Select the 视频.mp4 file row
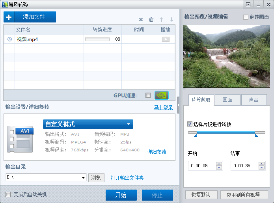This screenshot has height=203, width=274. pyautogui.click(x=89, y=39)
